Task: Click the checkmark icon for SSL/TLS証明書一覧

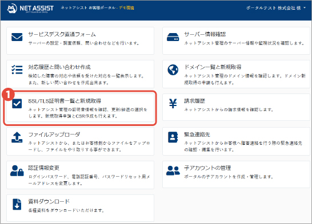Action: 17,103
